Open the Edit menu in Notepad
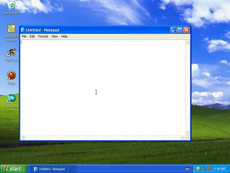 (x=32, y=36)
